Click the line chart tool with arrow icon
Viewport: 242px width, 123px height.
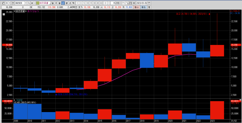[x=127, y=3]
